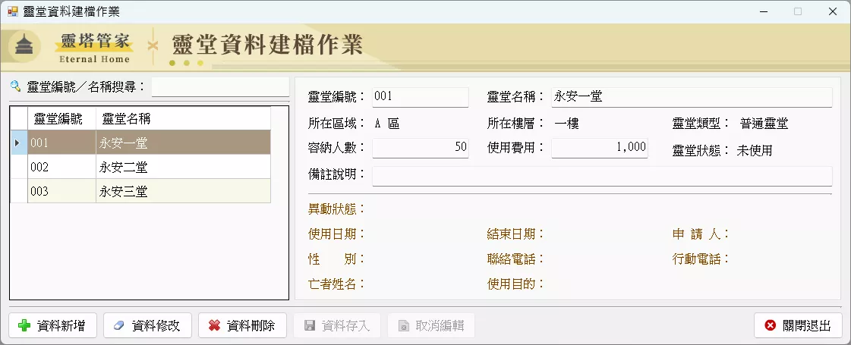Click the 靈堂狀態 value 未使用
This screenshot has width=851, height=345.
(x=755, y=151)
